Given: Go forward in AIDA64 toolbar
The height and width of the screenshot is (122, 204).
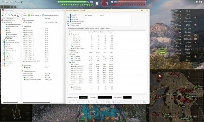Looking at the screenshot, I should click(6, 15).
